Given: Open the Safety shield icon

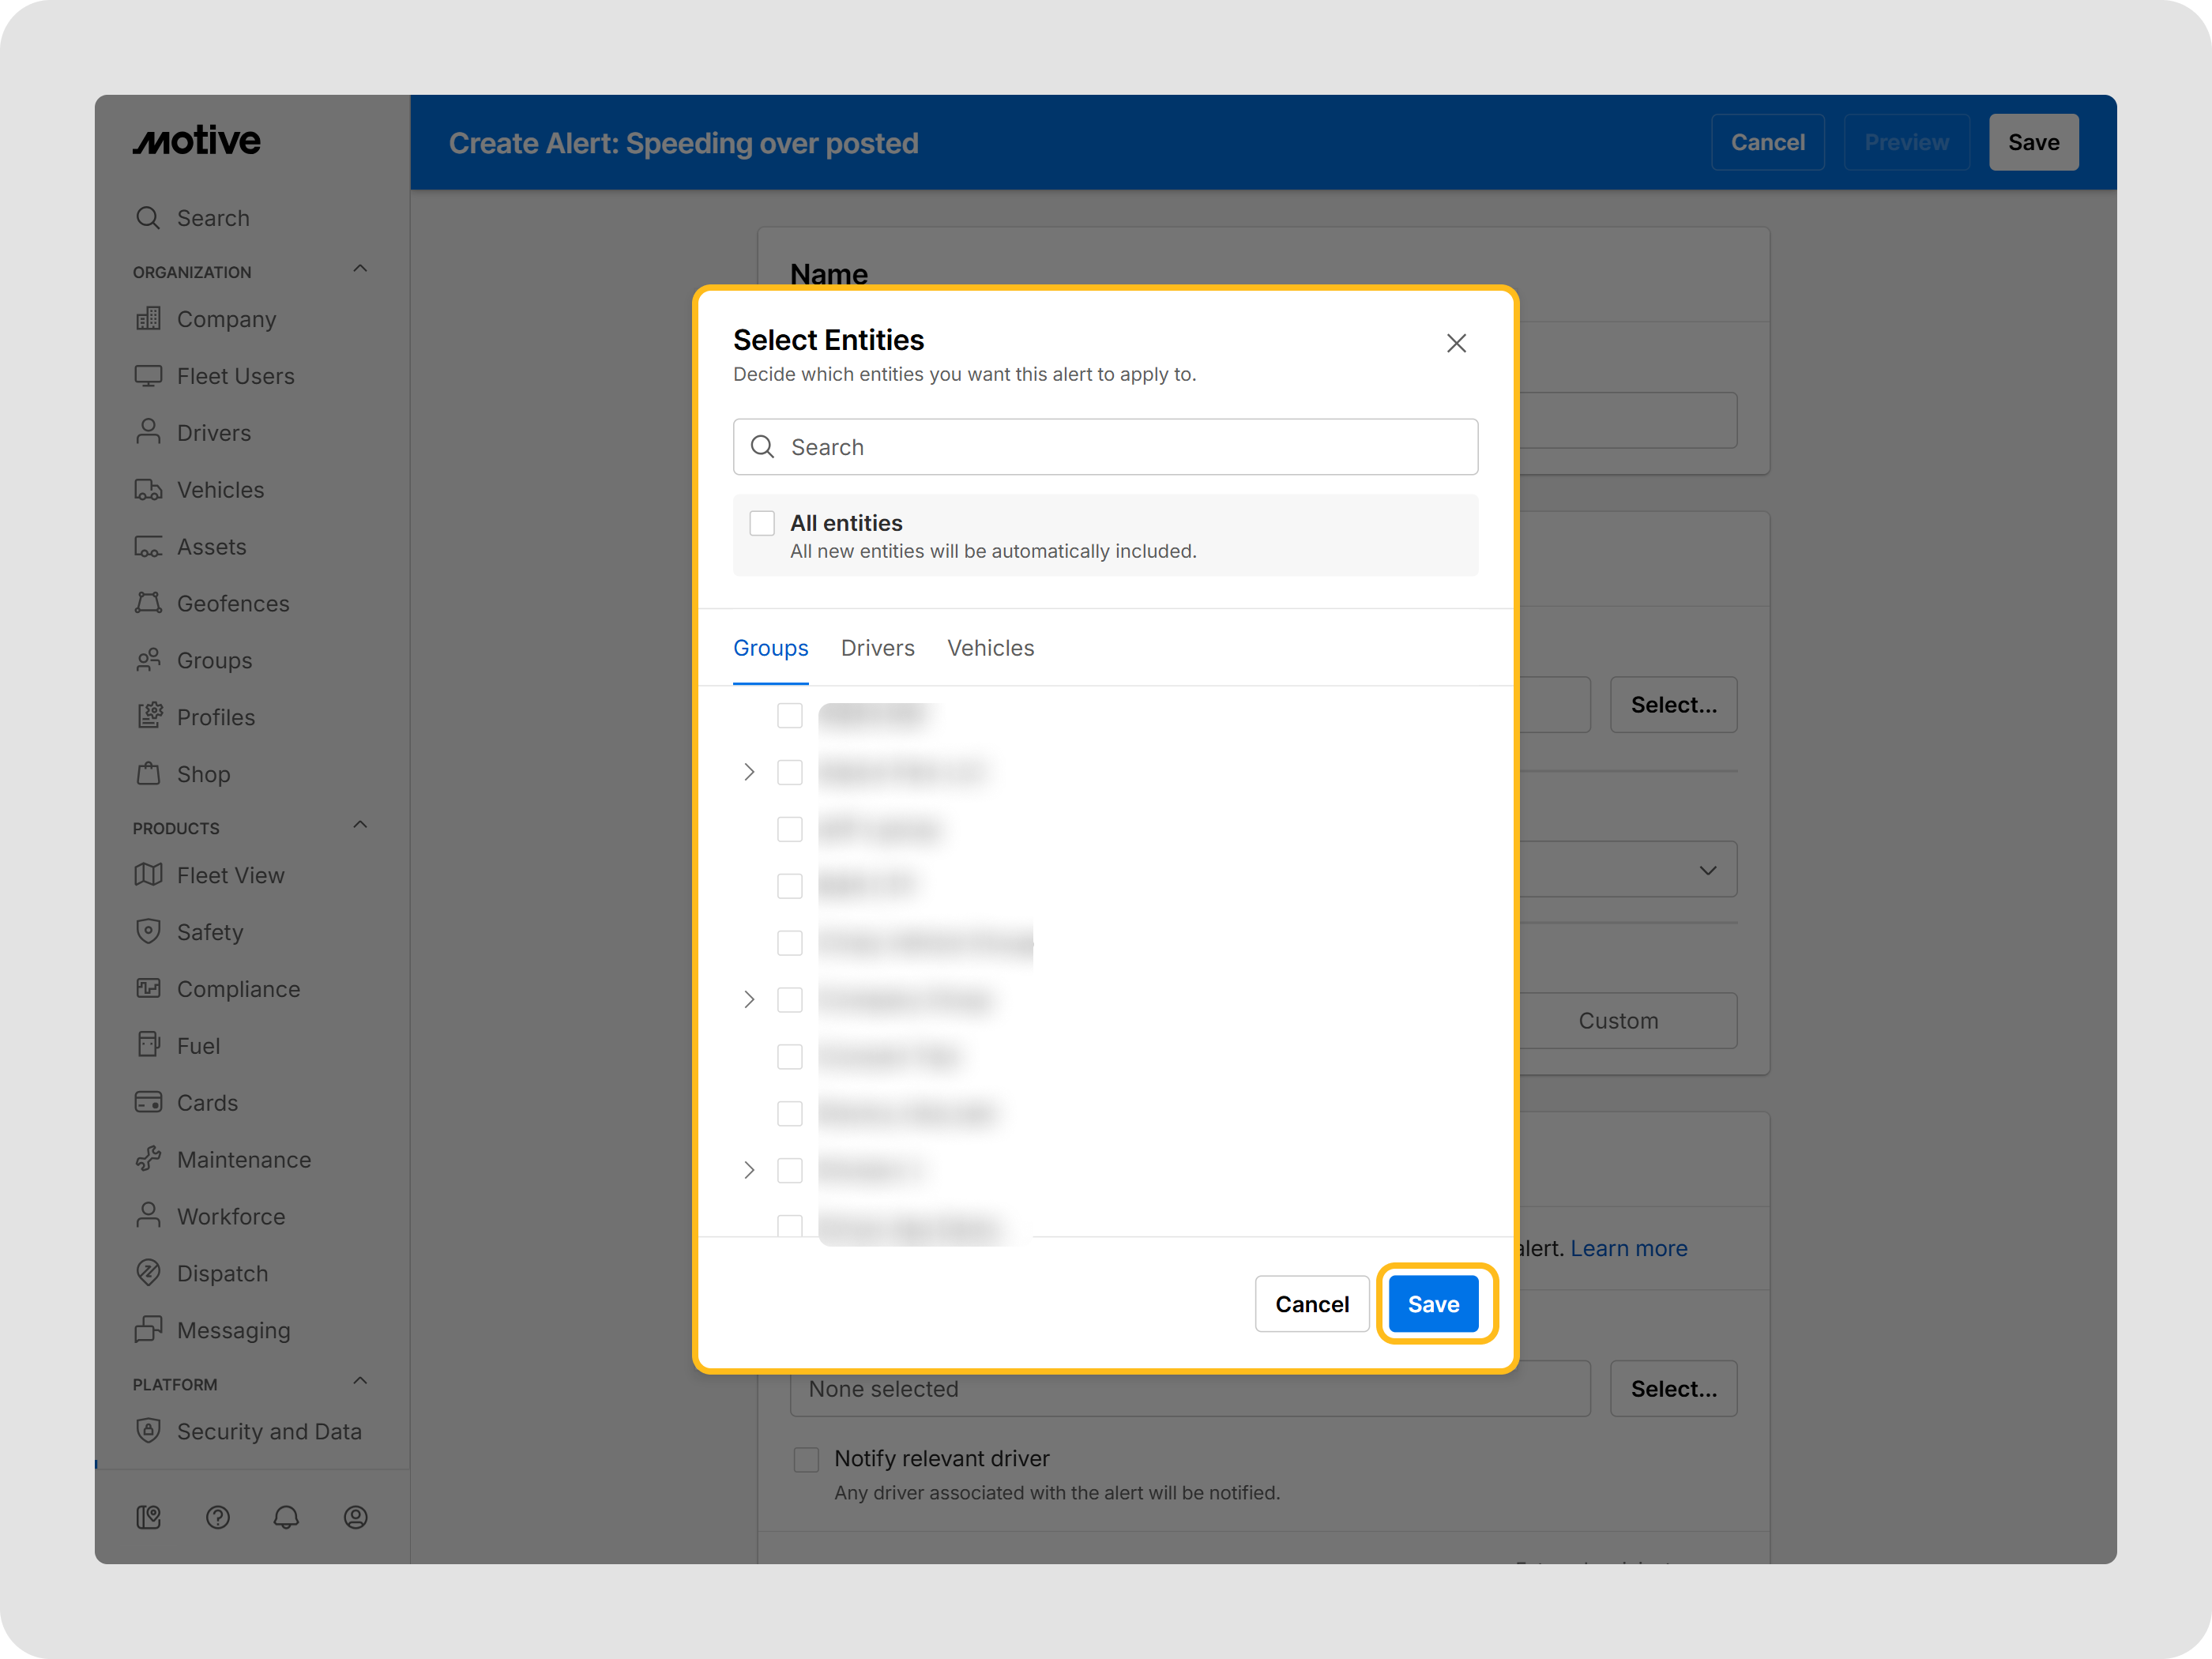Looking at the screenshot, I should click(x=148, y=931).
